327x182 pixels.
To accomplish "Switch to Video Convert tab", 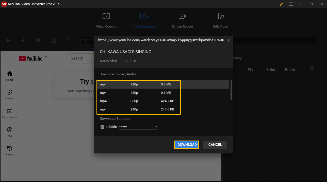I will (106, 20).
